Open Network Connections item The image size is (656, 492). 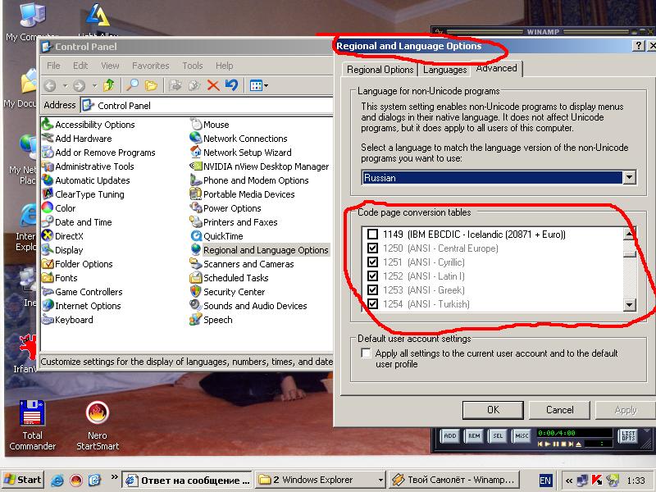tap(239, 139)
